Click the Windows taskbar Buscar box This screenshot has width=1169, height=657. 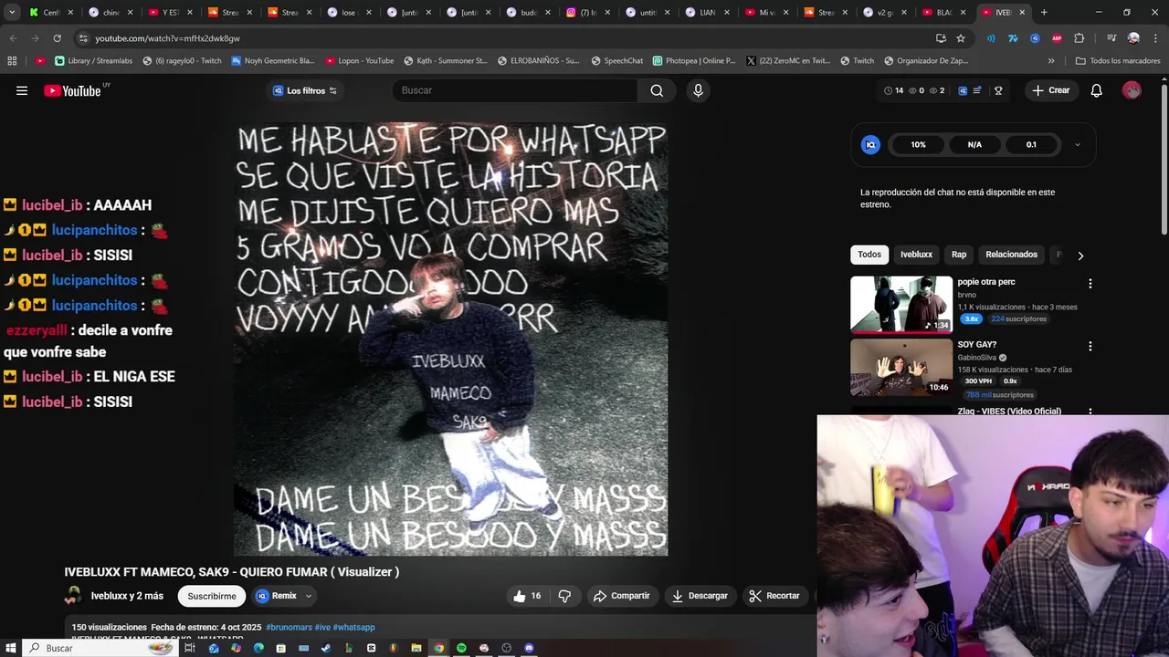point(99,648)
